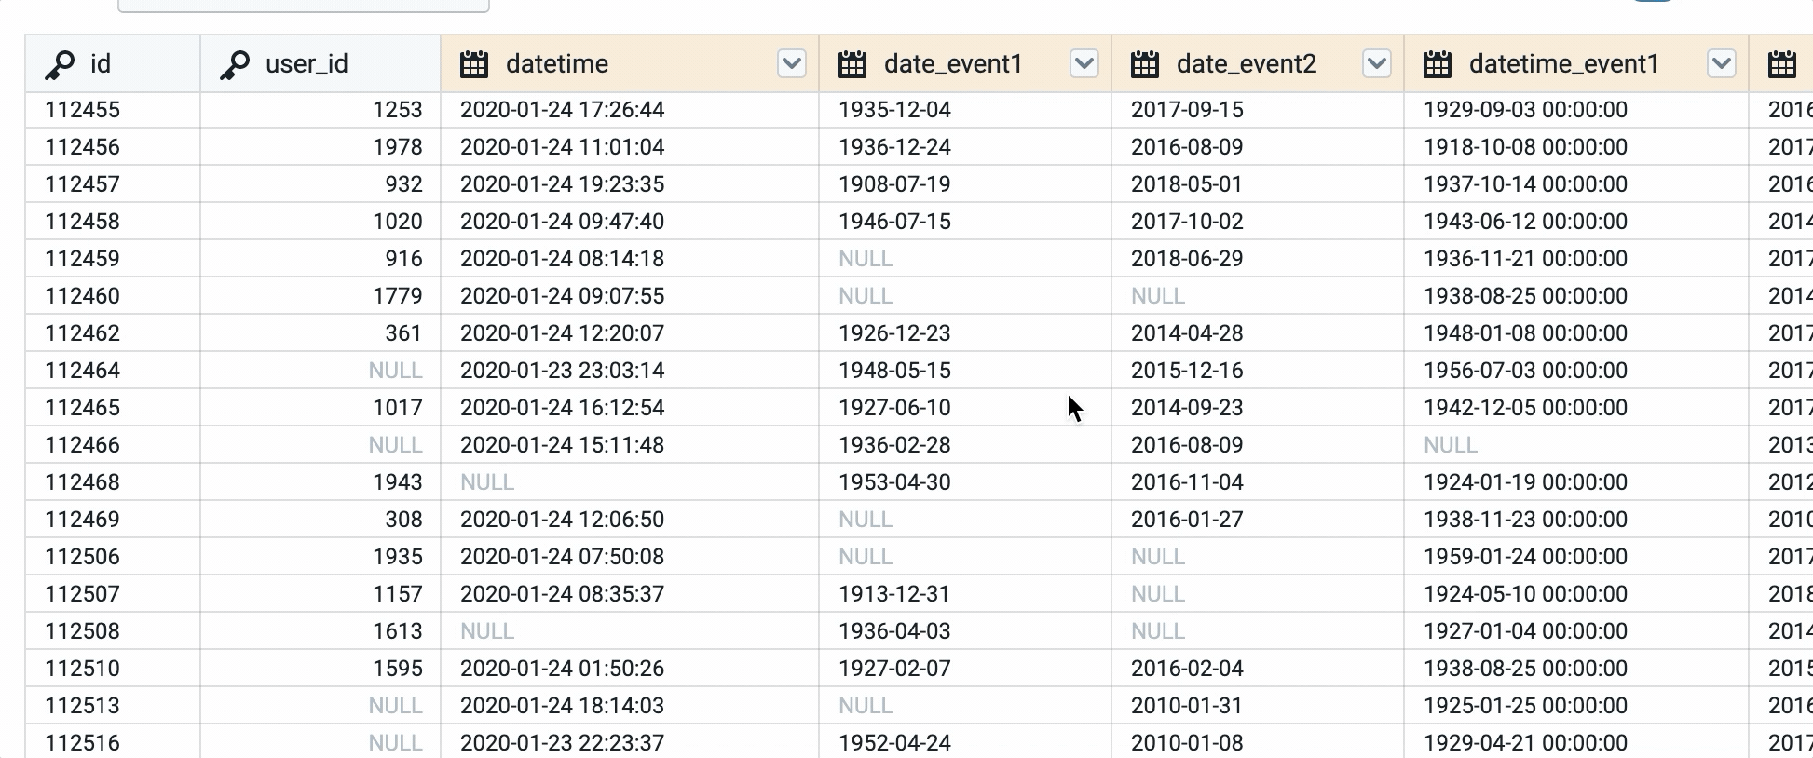Screen dimensions: 1813x758
Task: Select the date_event1 column header label
Action: click(x=953, y=64)
